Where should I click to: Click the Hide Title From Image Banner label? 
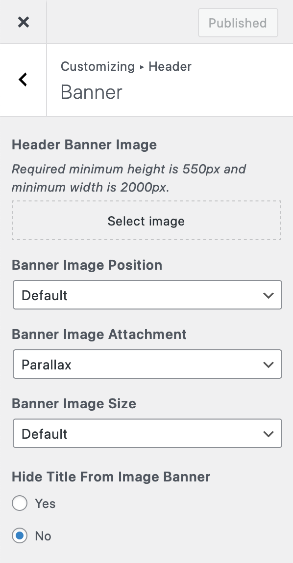(x=111, y=477)
